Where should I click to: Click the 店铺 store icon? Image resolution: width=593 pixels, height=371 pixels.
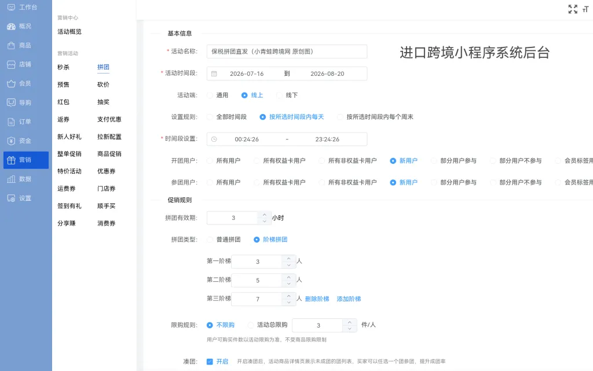click(x=12, y=65)
